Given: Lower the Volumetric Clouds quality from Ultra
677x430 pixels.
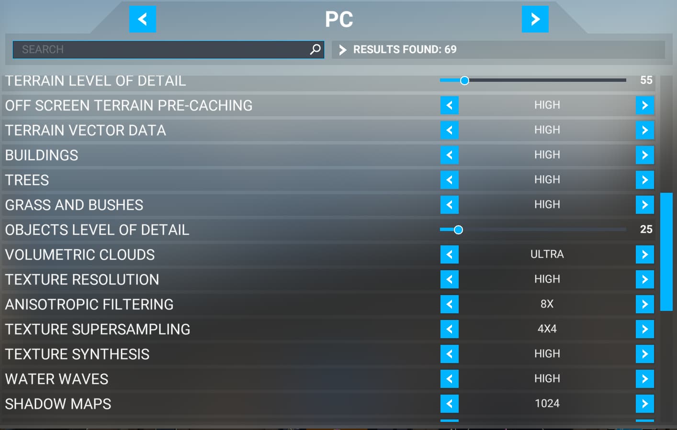Looking at the screenshot, I should tap(449, 254).
